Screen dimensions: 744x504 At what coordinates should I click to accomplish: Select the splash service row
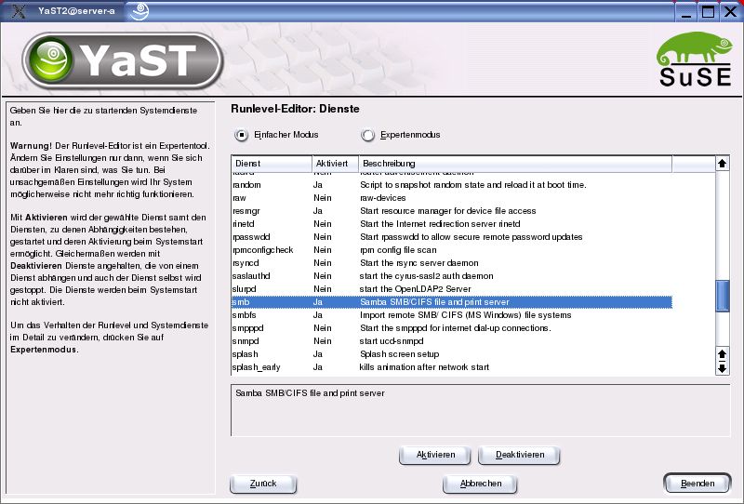[452, 354]
